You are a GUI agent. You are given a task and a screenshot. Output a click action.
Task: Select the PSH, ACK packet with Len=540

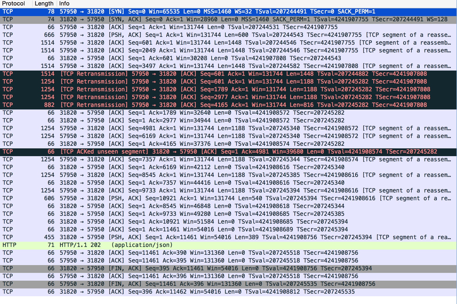(156, 198)
